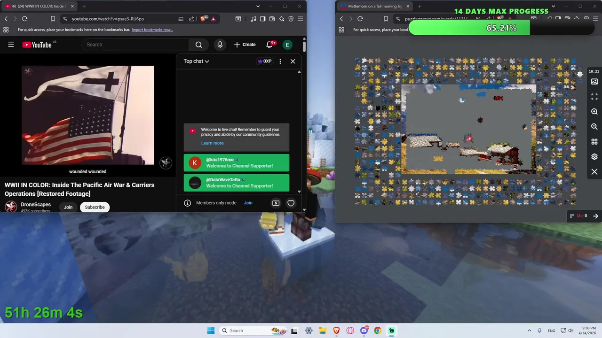Open the account avatar 'E' menu
This screenshot has width=602, height=338.
[287, 45]
